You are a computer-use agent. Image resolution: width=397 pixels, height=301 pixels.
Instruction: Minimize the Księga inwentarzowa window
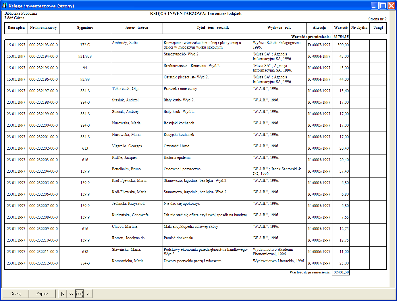tap(375, 5)
